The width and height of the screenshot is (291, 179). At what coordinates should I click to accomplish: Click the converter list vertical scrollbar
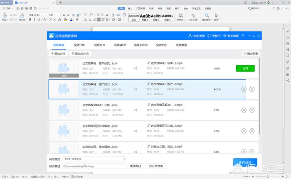(x=259, y=96)
